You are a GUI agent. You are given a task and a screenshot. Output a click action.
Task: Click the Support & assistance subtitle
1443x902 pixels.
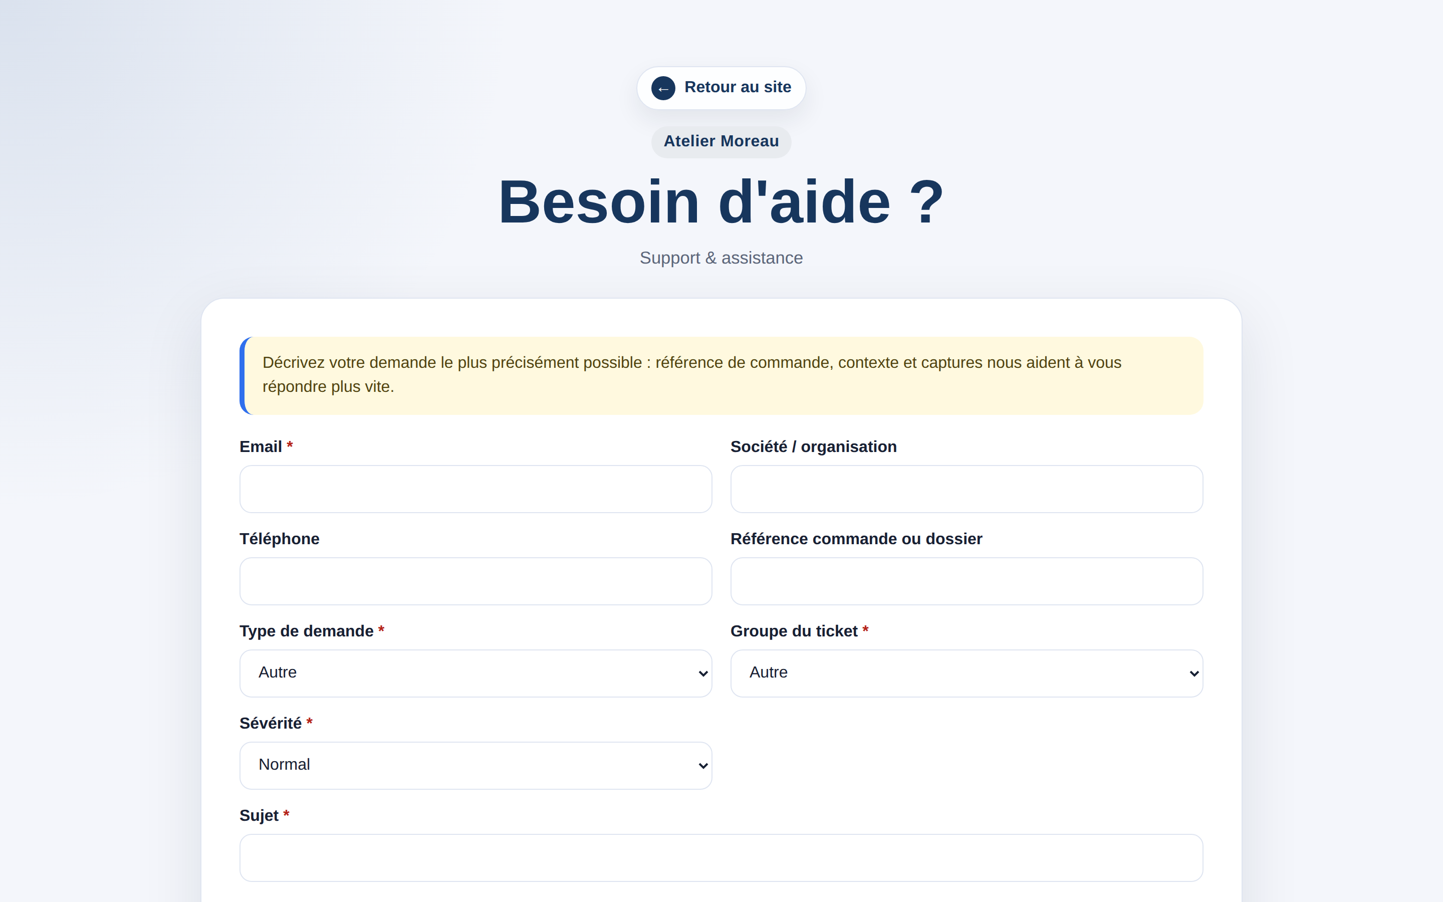(721, 258)
